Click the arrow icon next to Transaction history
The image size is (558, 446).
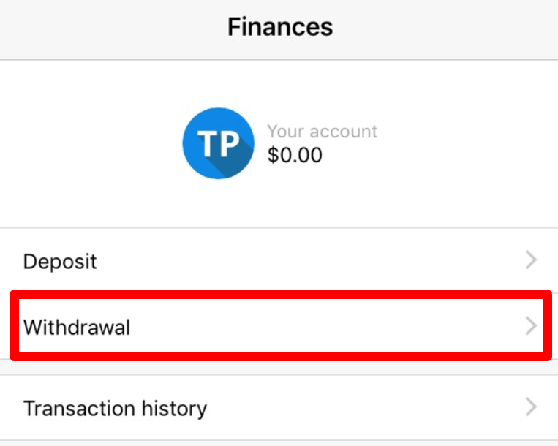pos(532,407)
